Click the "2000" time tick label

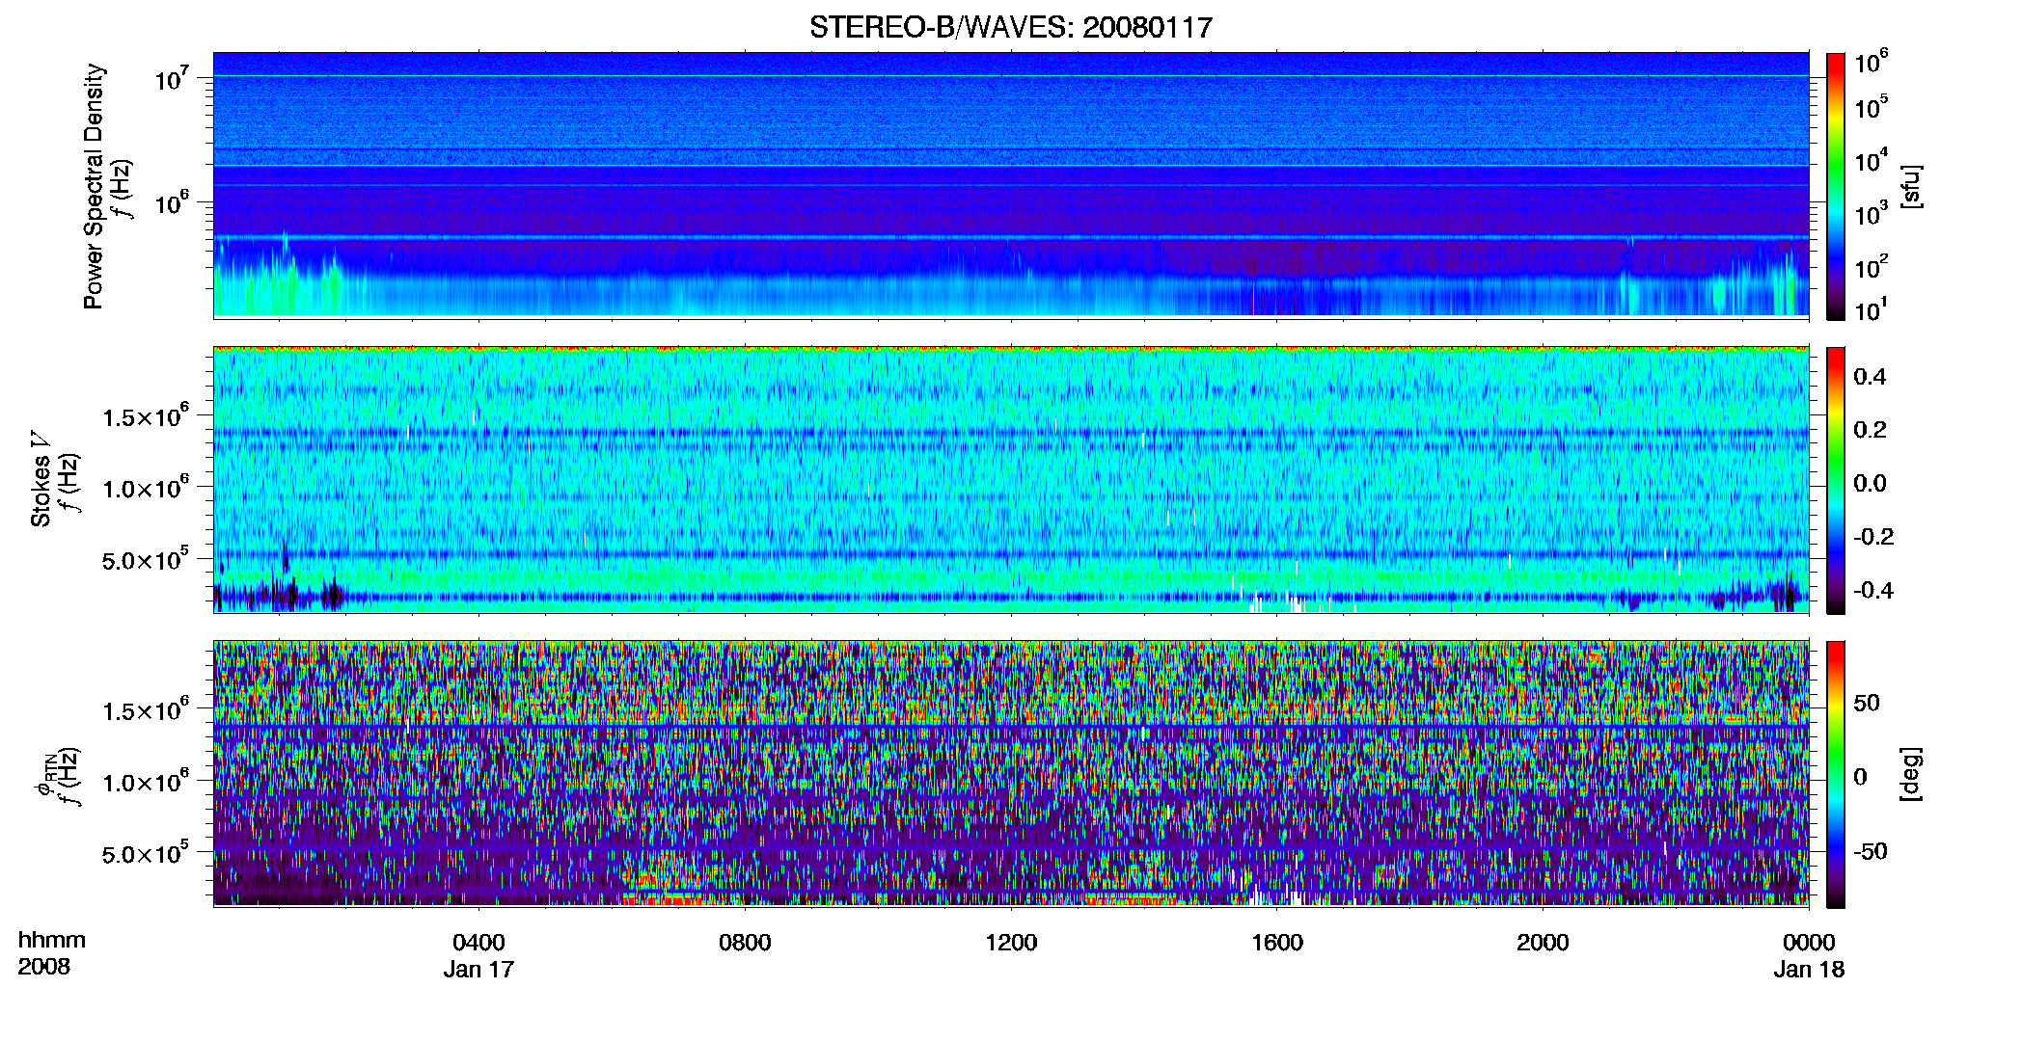1543,943
